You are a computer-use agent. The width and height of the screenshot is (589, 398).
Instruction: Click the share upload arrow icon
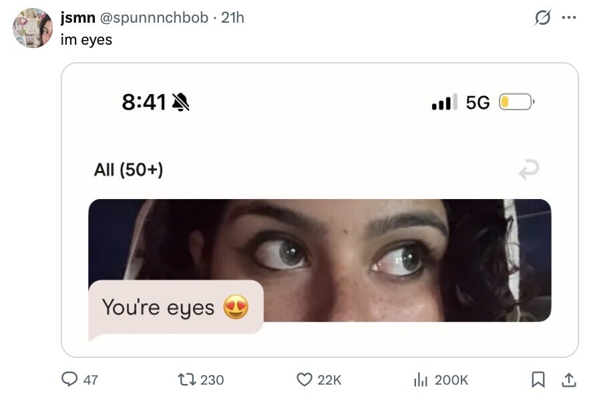pyautogui.click(x=568, y=379)
